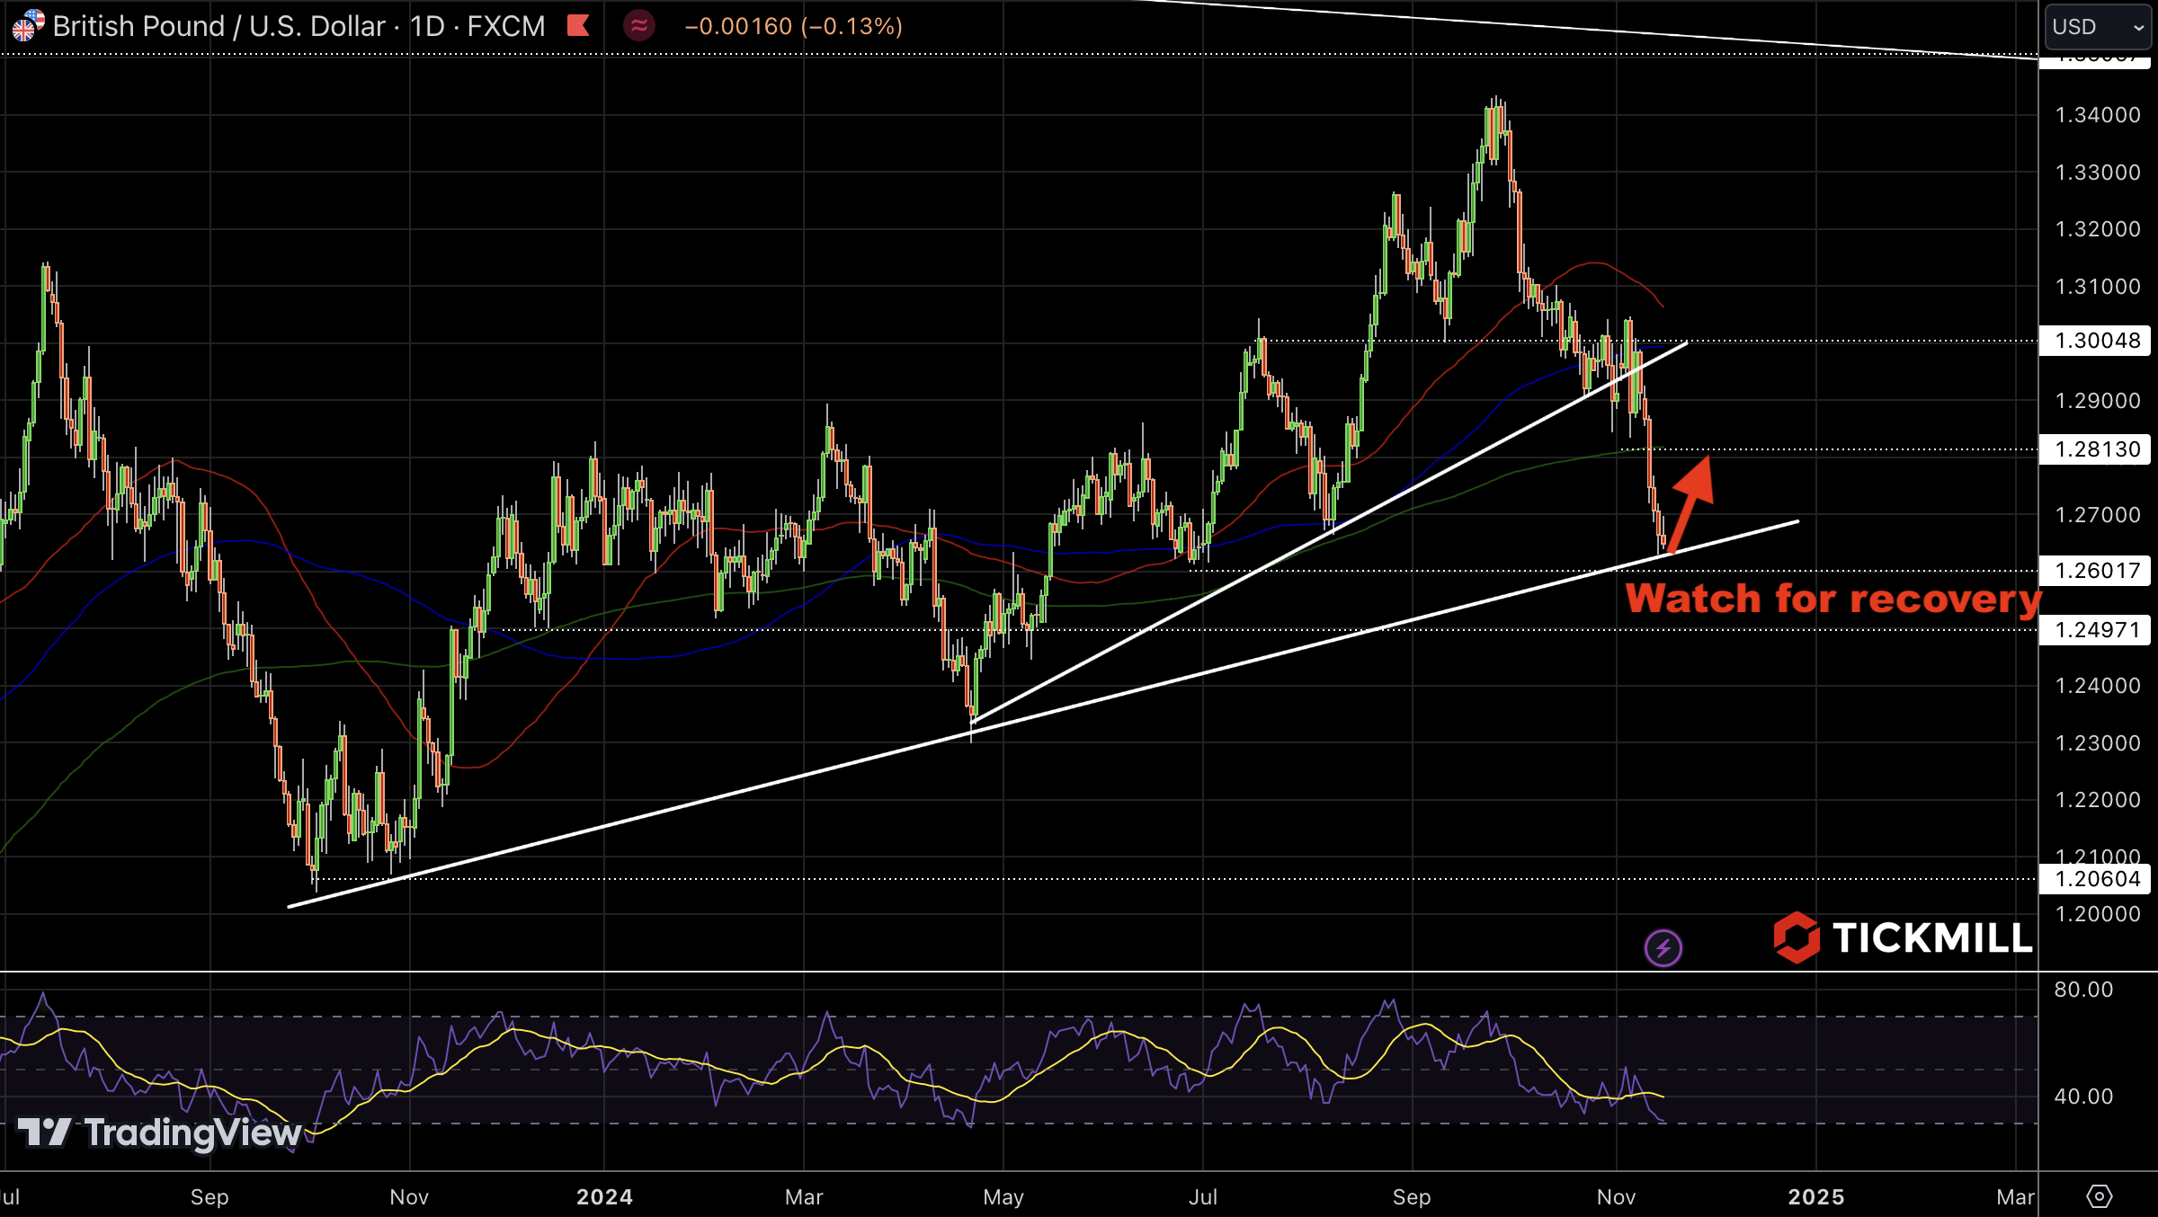
Task: Click the FXCM data source label
Action: (505, 26)
